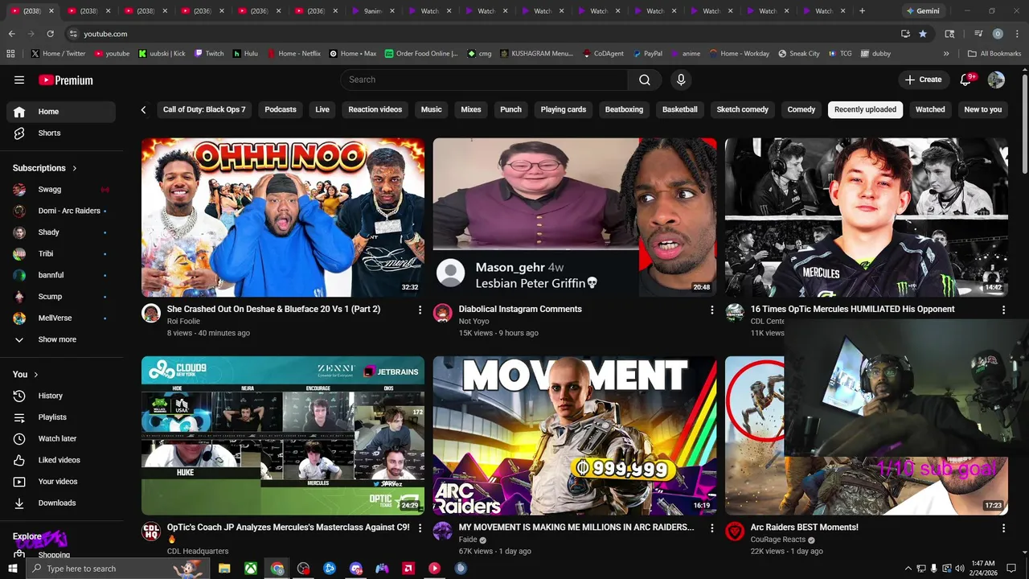The width and height of the screenshot is (1029, 579).
Task: Open File Explorer in the taskbar
Action: (224, 569)
